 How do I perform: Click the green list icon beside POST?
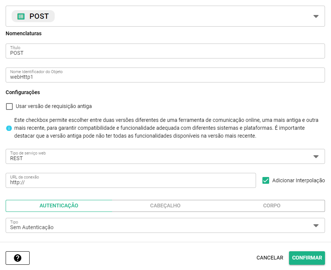tap(21, 16)
